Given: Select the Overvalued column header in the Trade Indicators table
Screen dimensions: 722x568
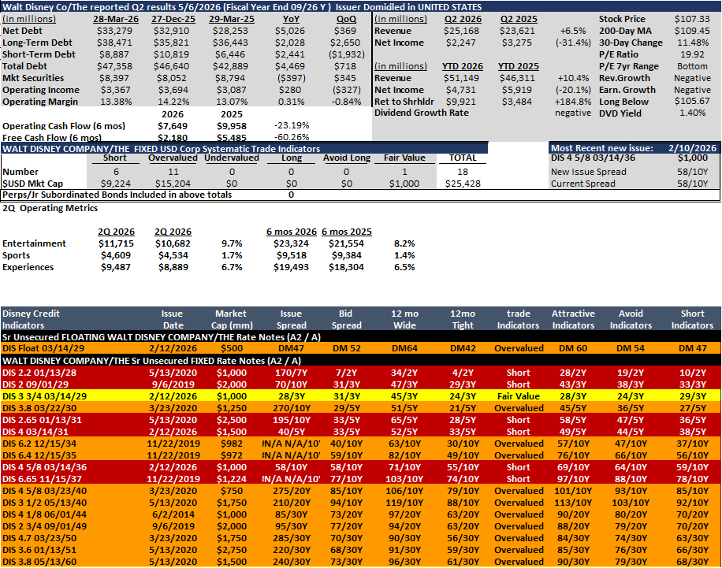Looking at the screenshot, I should pos(173,158).
